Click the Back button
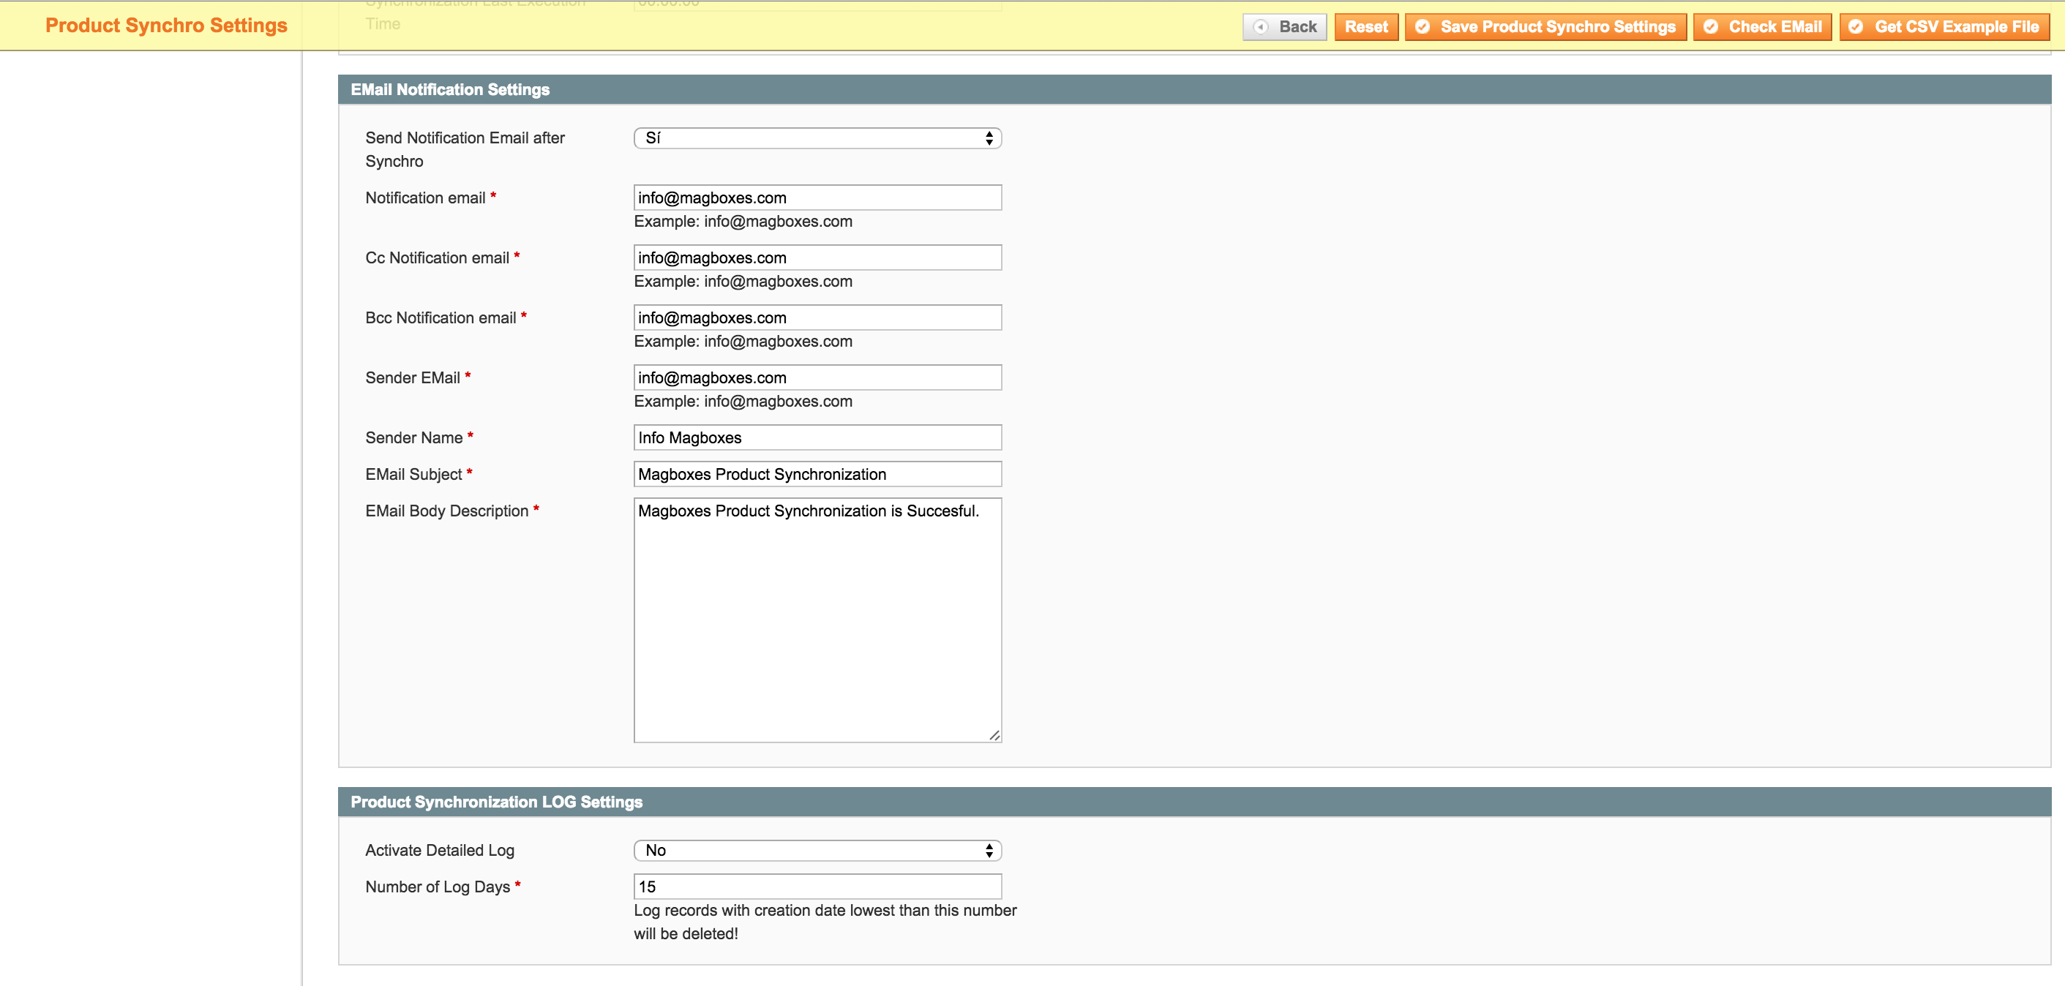This screenshot has width=2065, height=986. click(1284, 26)
